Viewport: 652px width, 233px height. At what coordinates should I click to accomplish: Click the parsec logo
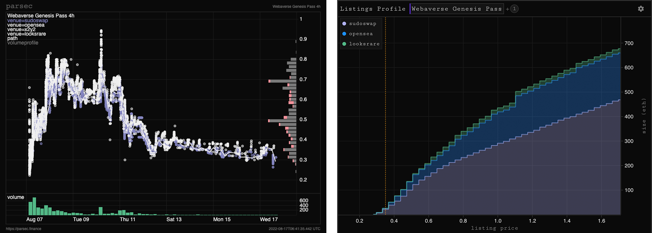point(19,6)
